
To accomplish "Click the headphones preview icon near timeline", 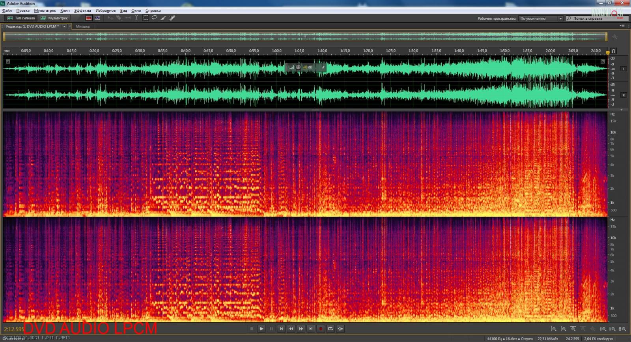I will pyautogui.click(x=614, y=51).
